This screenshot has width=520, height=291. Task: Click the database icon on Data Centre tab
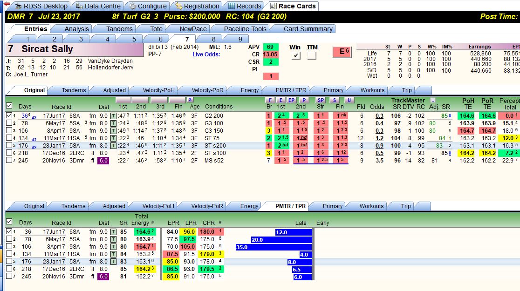point(79,7)
